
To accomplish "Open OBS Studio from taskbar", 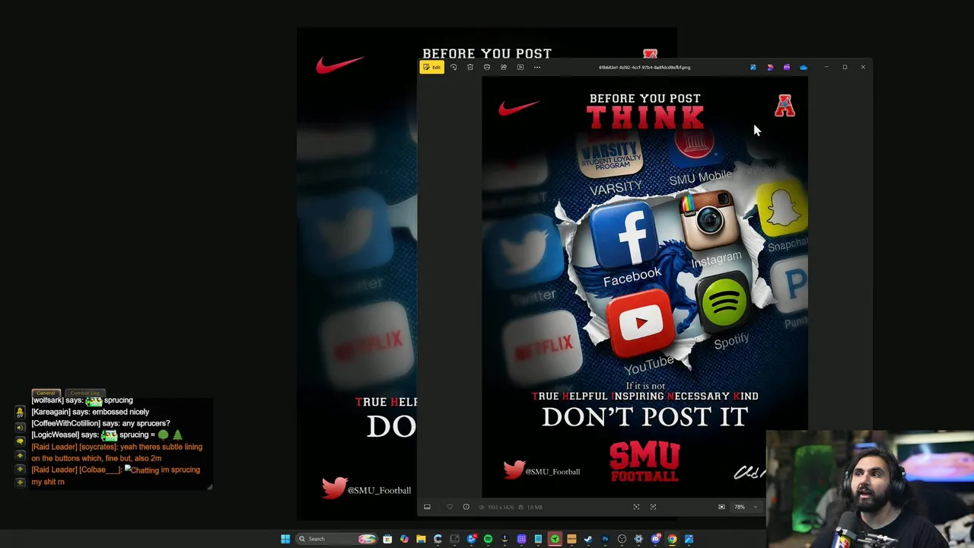I will [x=622, y=539].
